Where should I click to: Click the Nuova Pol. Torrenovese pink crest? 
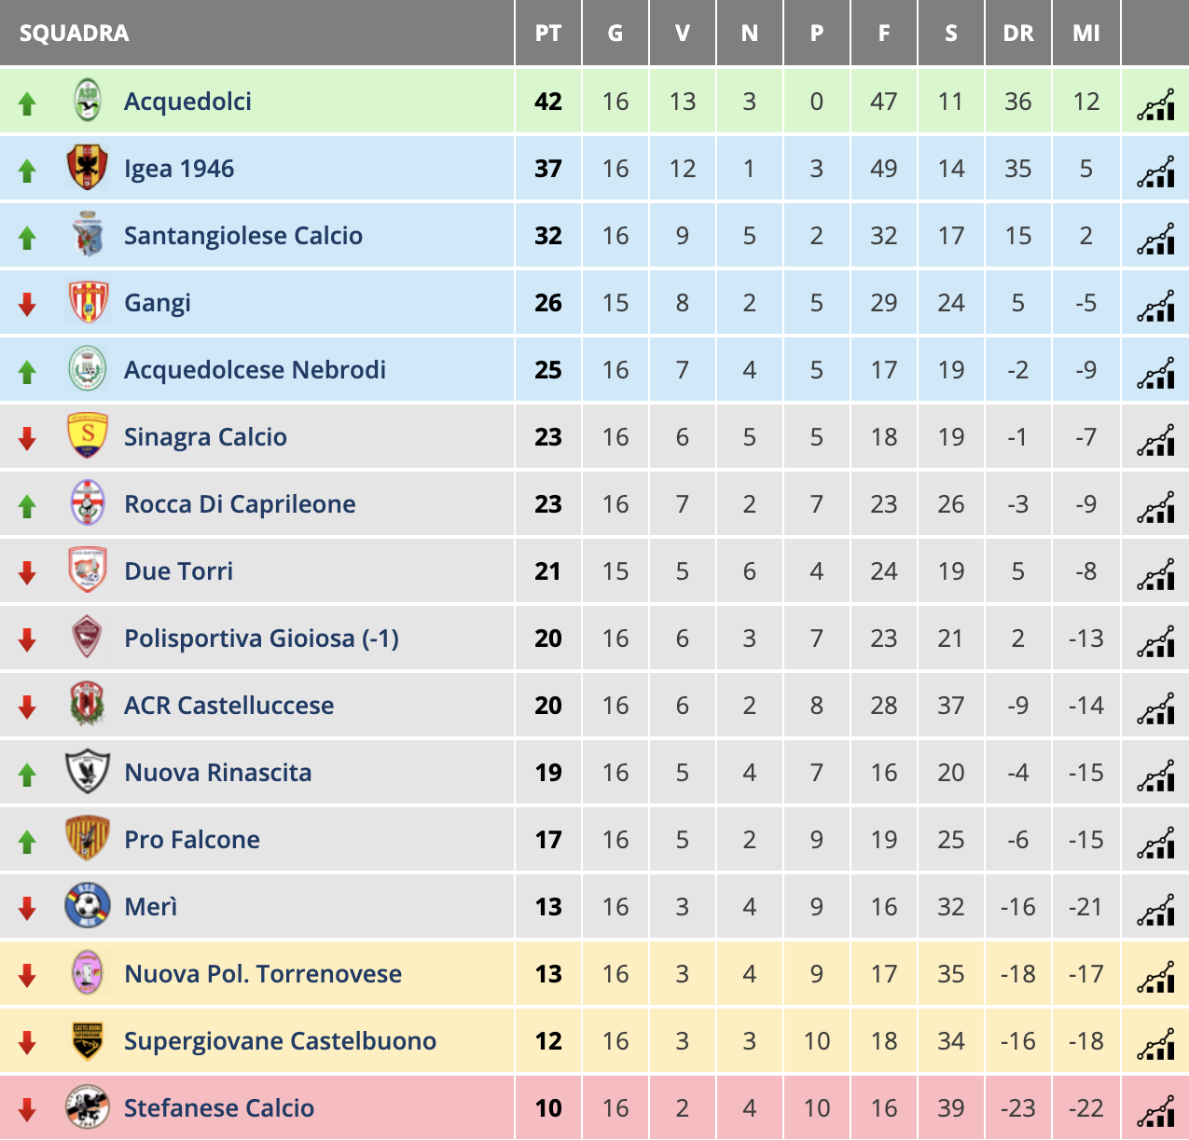pyautogui.click(x=88, y=973)
